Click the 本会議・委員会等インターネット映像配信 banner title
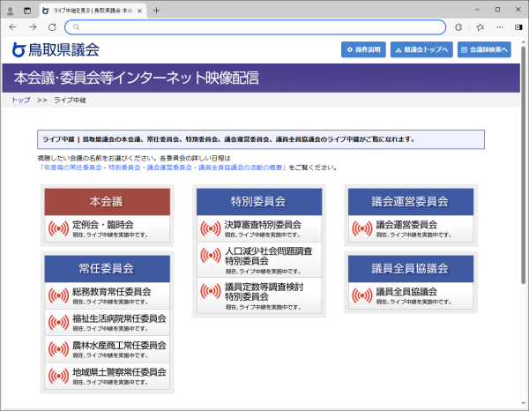The height and width of the screenshot is (411, 529). (x=137, y=78)
